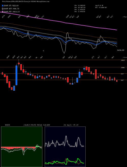Click the blue DOW ST legend swatch

[3, 6]
